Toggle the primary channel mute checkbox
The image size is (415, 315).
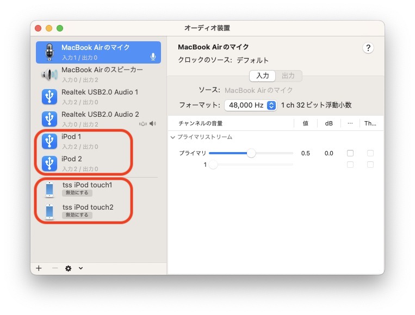coord(350,153)
